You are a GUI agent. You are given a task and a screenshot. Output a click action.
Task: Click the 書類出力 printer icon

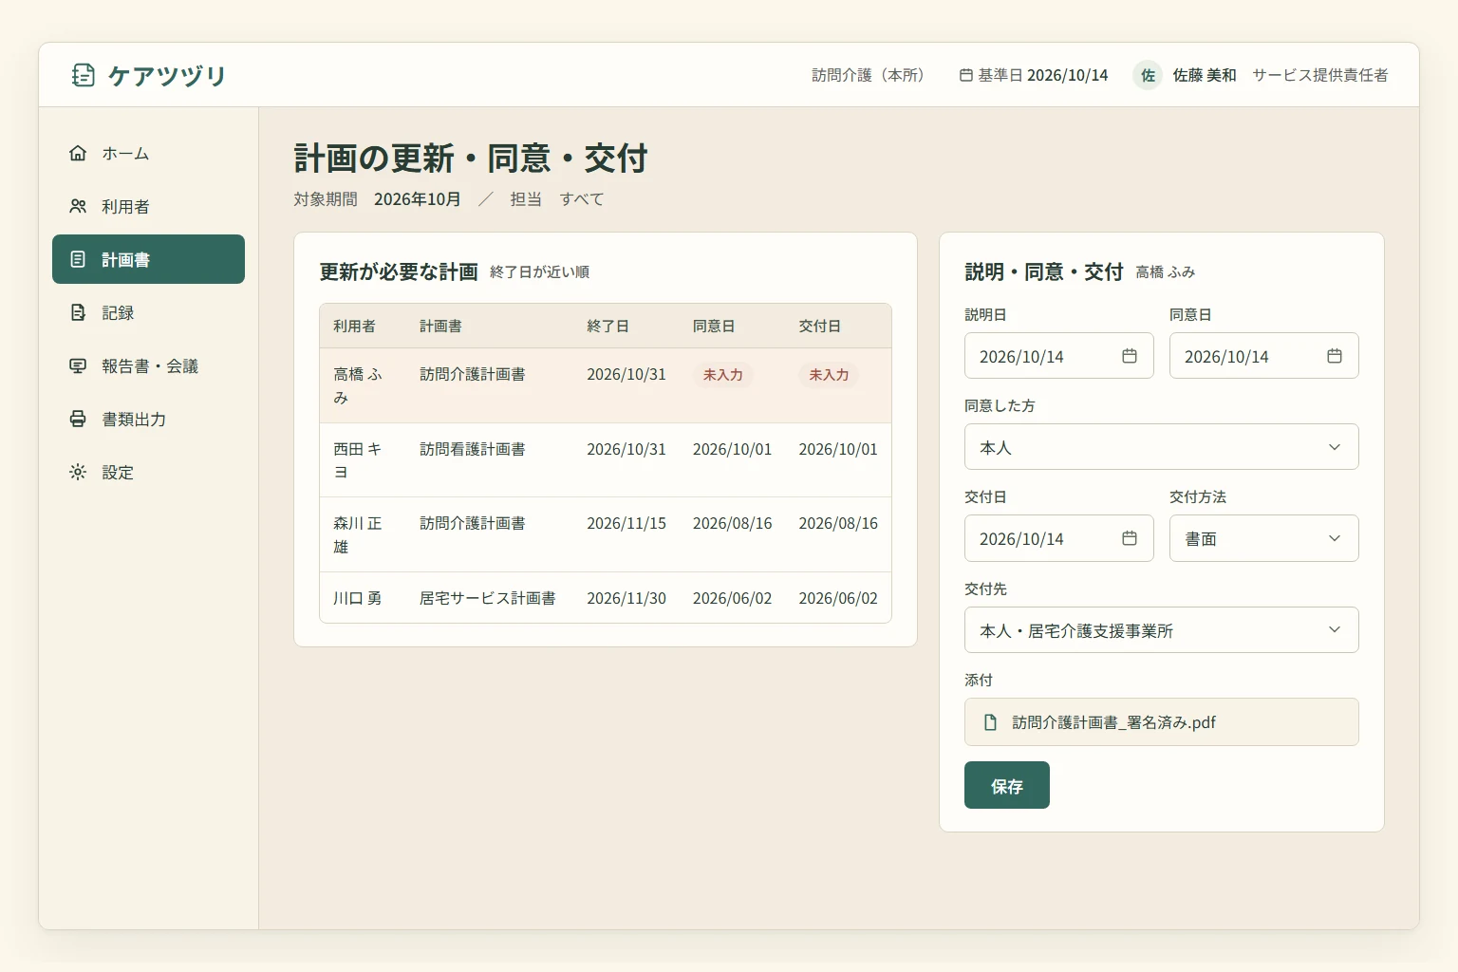tap(78, 419)
